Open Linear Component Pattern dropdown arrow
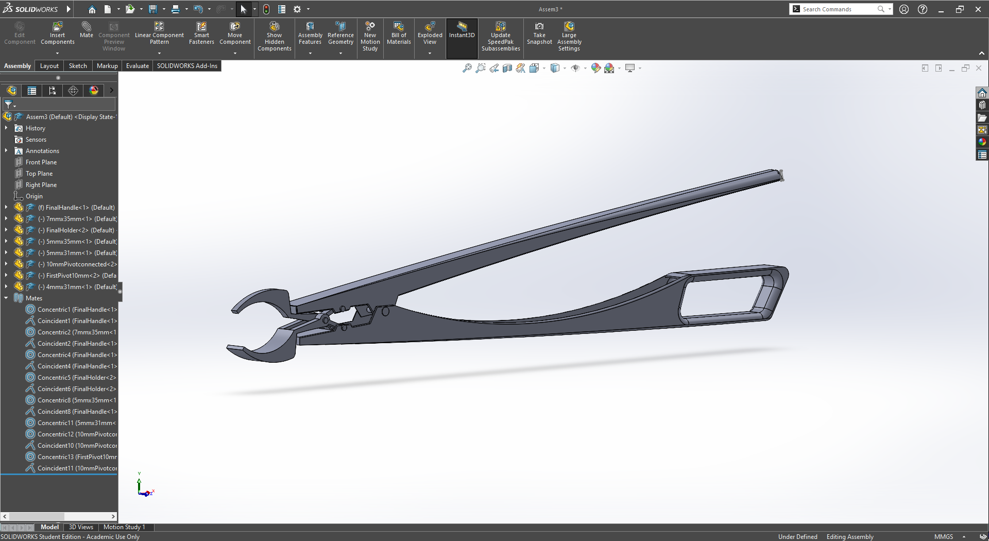The image size is (989, 541). [159, 53]
